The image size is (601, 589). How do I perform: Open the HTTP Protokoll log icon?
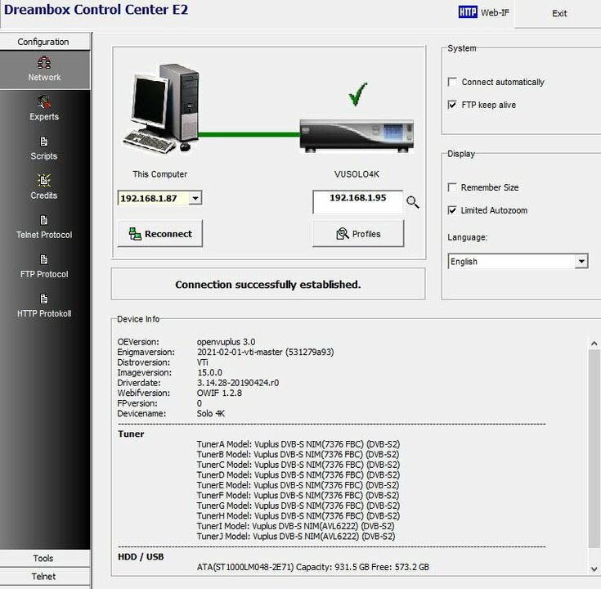coord(44,299)
